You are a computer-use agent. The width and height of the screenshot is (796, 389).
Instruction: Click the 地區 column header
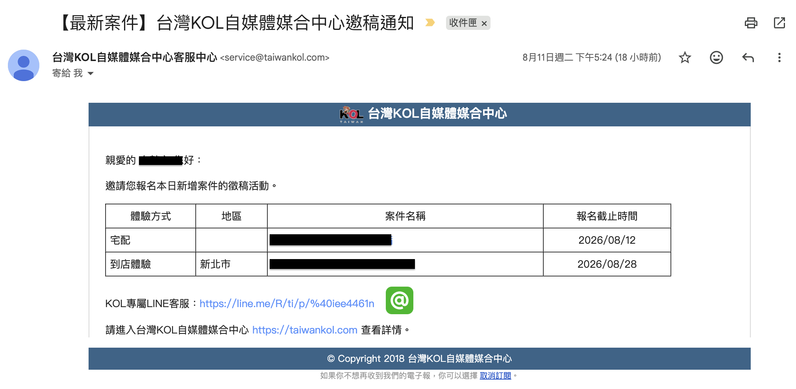tap(231, 216)
